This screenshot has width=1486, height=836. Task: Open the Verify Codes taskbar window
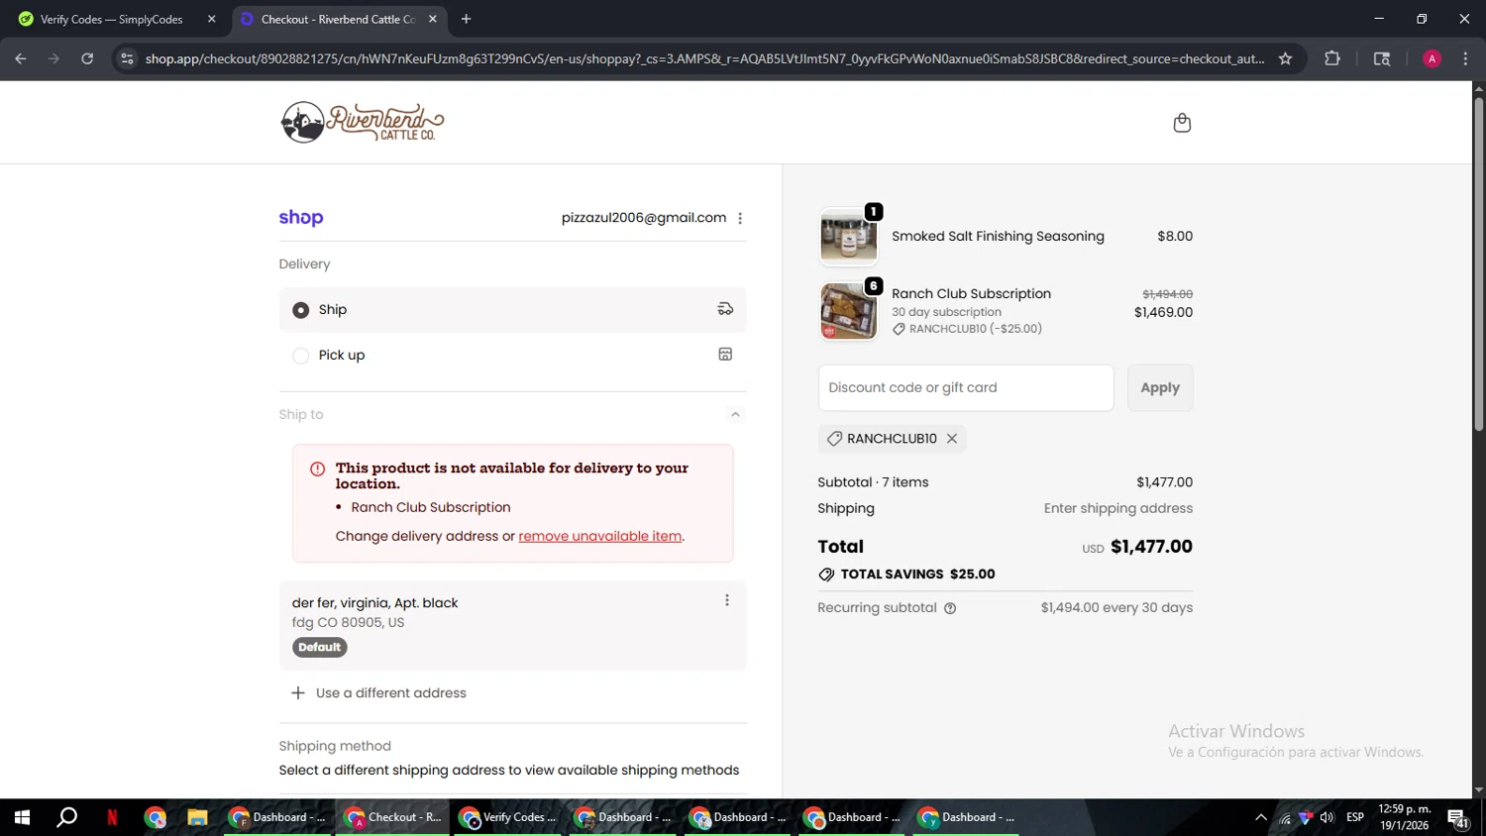tap(508, 817)
